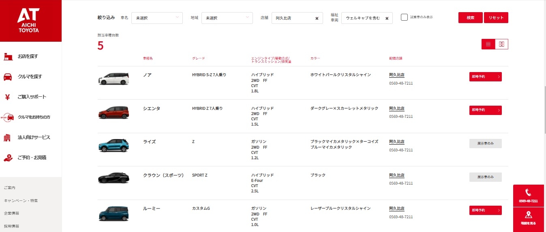Click the ルーミー model name
546x232 pixels.
tap(152, 209)
